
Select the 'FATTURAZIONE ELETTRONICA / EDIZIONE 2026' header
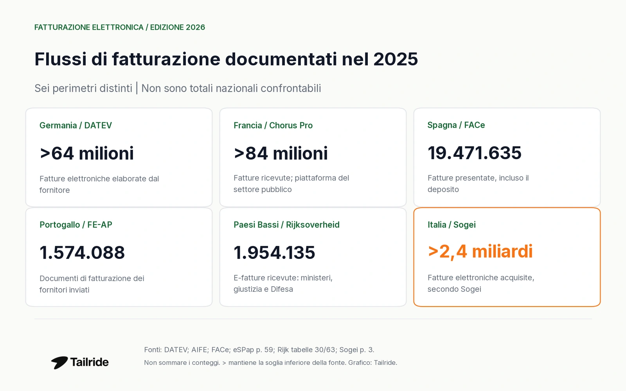click(120, 27)
